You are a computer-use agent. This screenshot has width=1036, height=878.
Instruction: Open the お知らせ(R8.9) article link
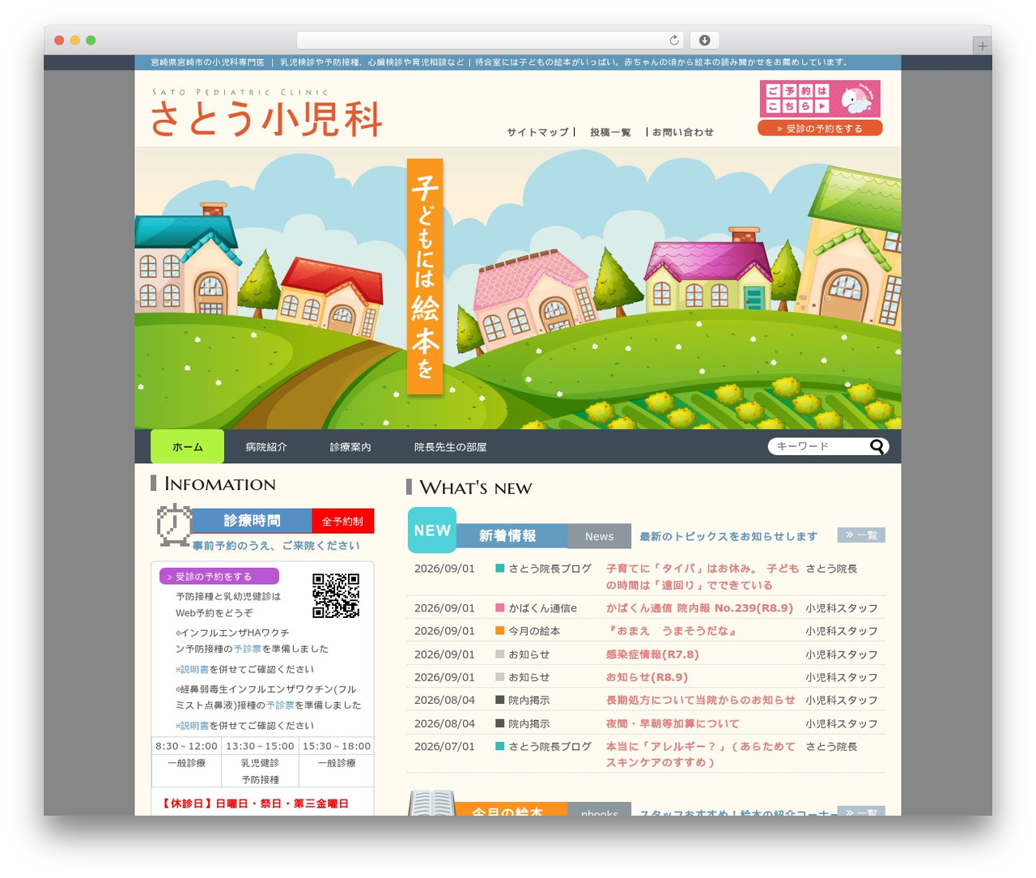(647, 677)
